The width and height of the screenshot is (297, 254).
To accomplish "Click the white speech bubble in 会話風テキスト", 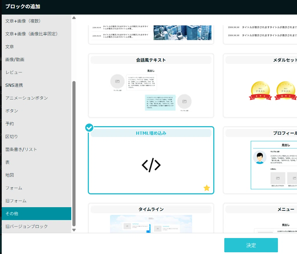I will 141,82.
